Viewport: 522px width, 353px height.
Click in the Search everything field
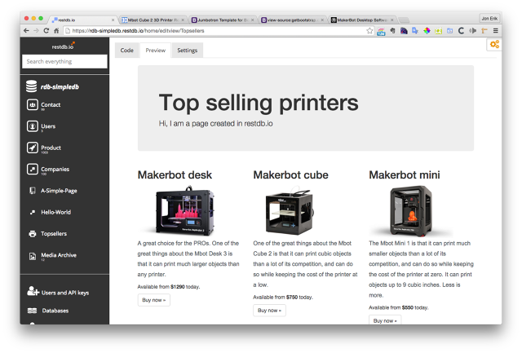pyautogui.click(x=64, y=61)
